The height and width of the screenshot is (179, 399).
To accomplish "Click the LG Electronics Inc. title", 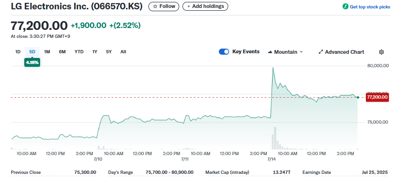I will point(77,7).
